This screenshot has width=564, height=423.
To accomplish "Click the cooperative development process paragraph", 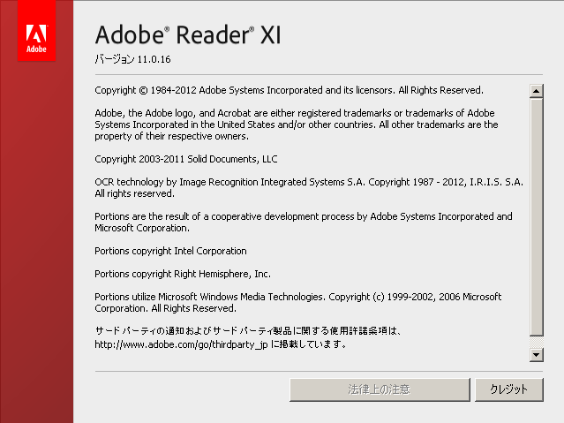I will (303, 222).
